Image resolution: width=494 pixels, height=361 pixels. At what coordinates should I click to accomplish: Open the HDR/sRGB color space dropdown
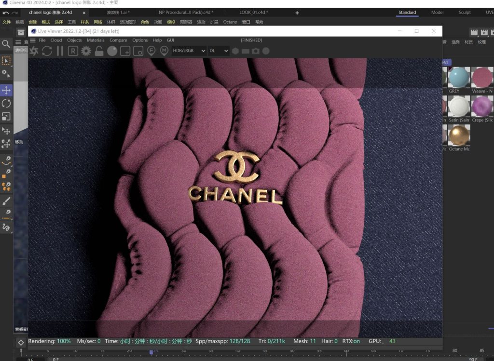coord(189,51)
